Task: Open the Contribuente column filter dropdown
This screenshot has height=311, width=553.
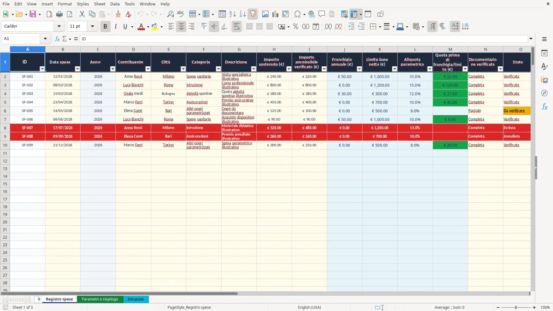Action: [147, 69]
